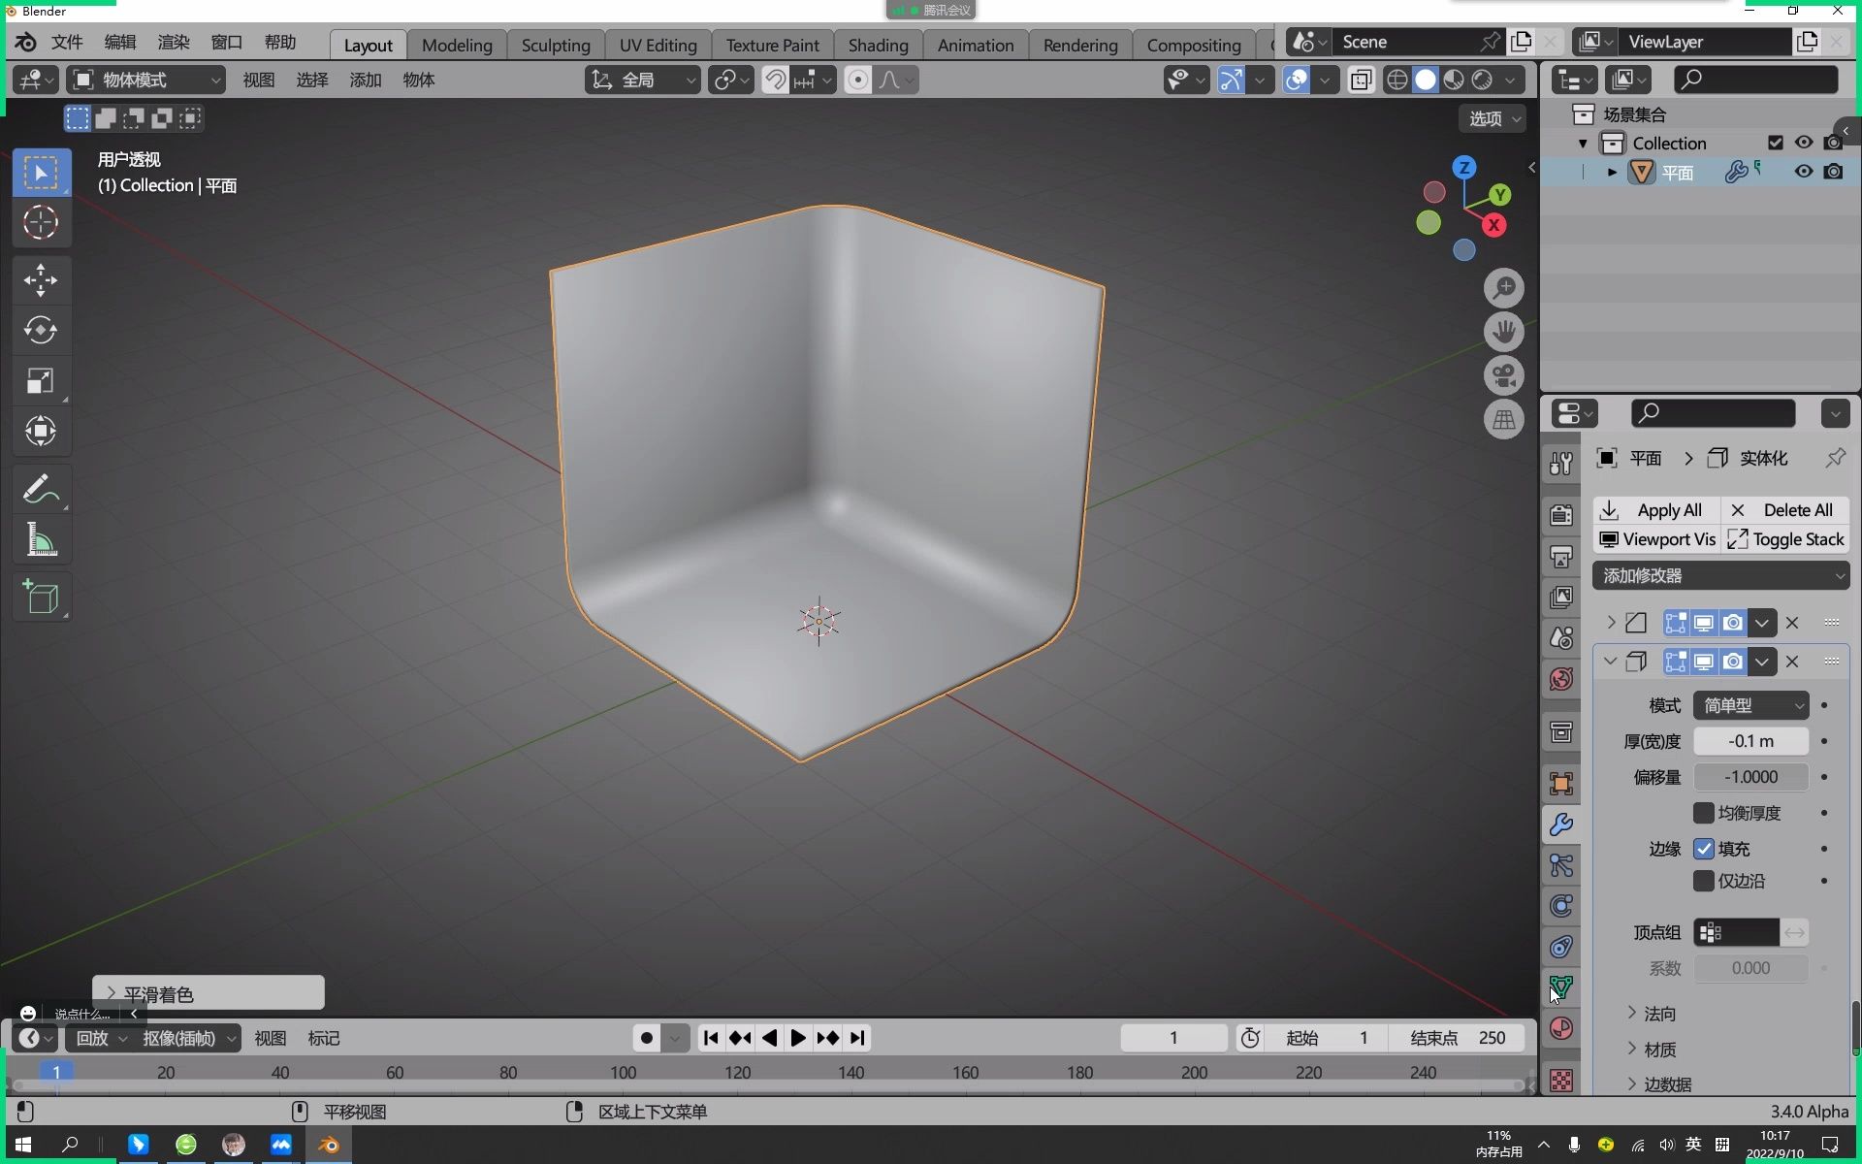Click the viewport zoom magnifier icon
Image resolution: width=1862 pixels, height=1164 pixels.
(x=1504, y=287)
